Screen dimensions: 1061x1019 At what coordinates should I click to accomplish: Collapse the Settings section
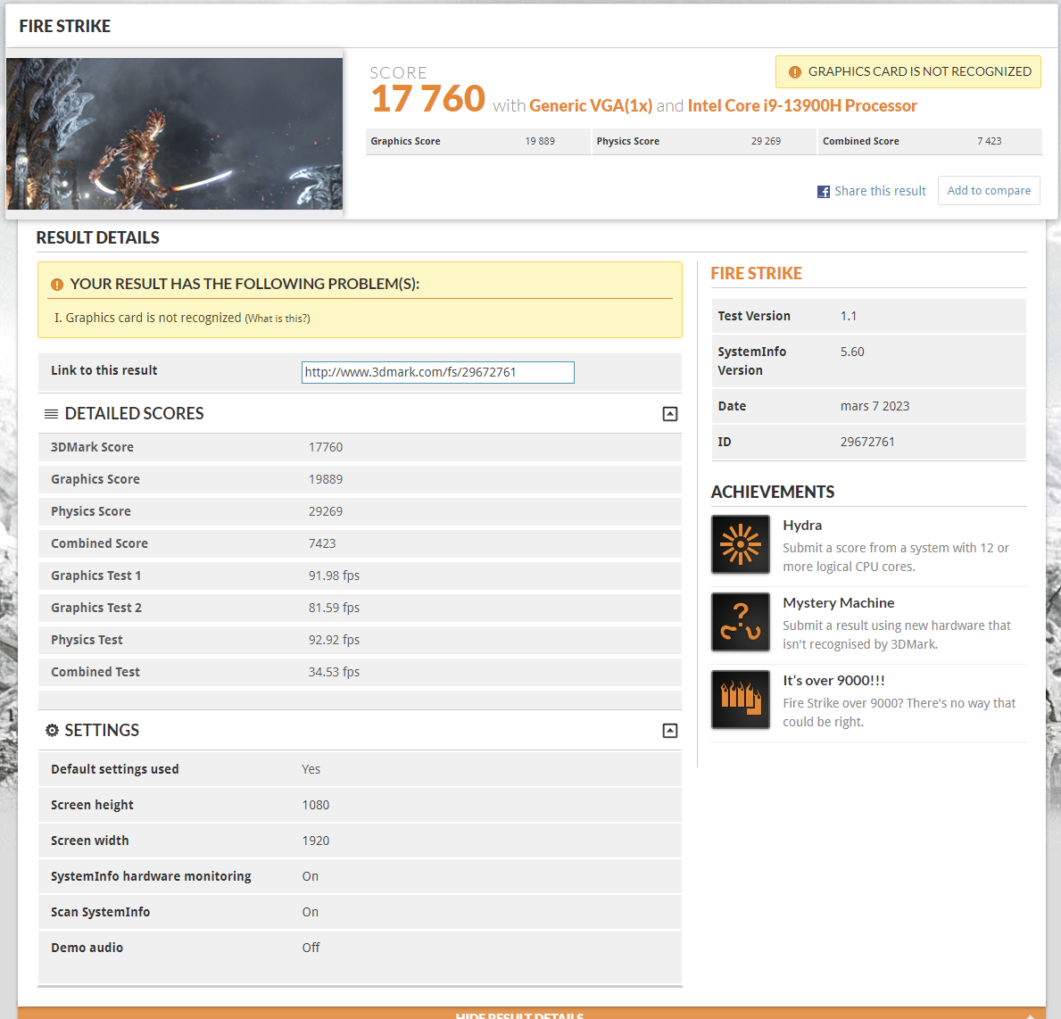670,731
